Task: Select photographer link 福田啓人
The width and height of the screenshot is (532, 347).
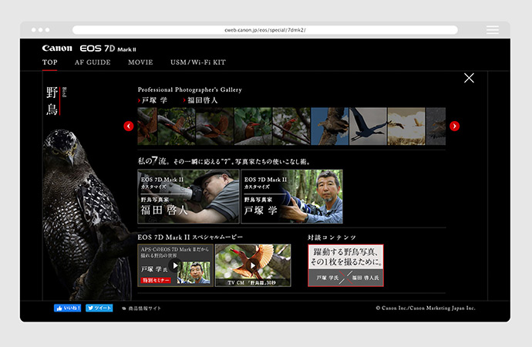Action: tap(200, 100)
